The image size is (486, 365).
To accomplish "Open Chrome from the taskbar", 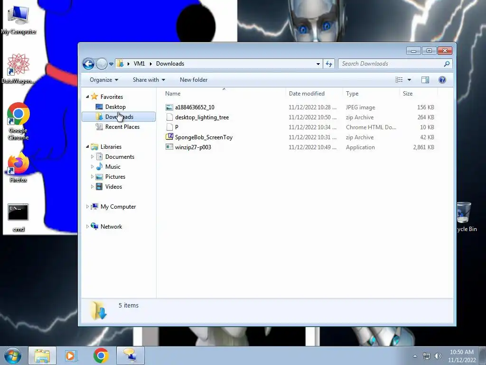I will tap(101, 355).
